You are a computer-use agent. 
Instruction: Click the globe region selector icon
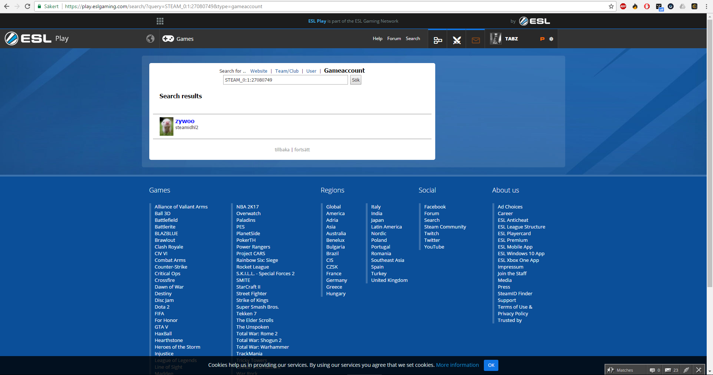point(150,39)
